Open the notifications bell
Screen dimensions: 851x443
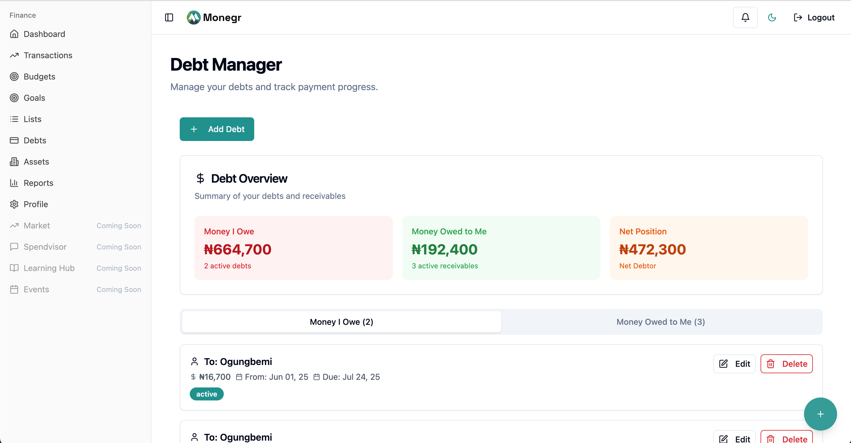(x=745, y=17)
